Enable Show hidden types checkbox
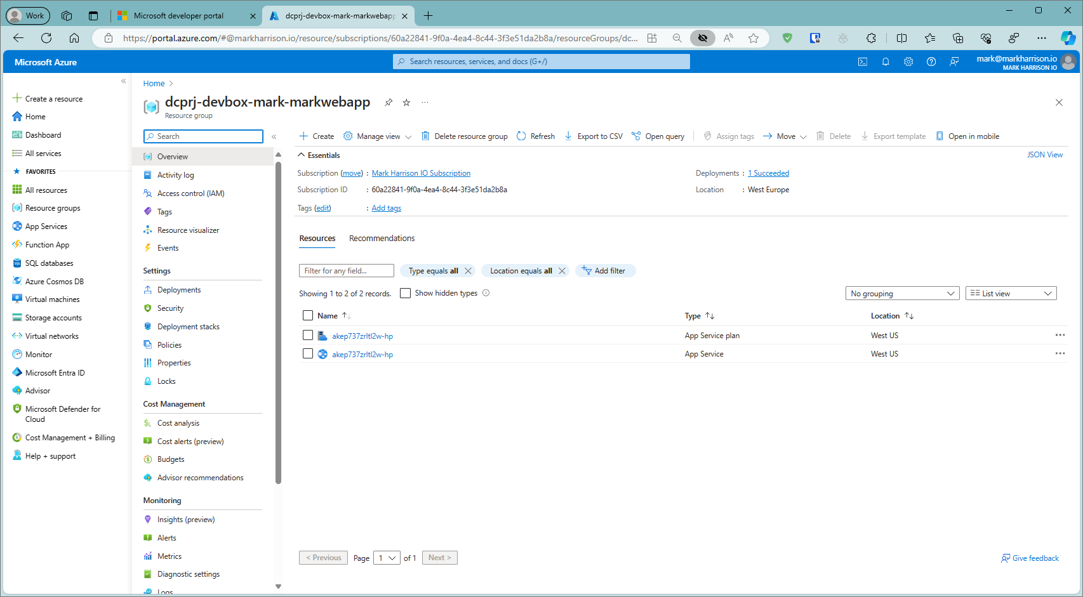 click(405, 293)
